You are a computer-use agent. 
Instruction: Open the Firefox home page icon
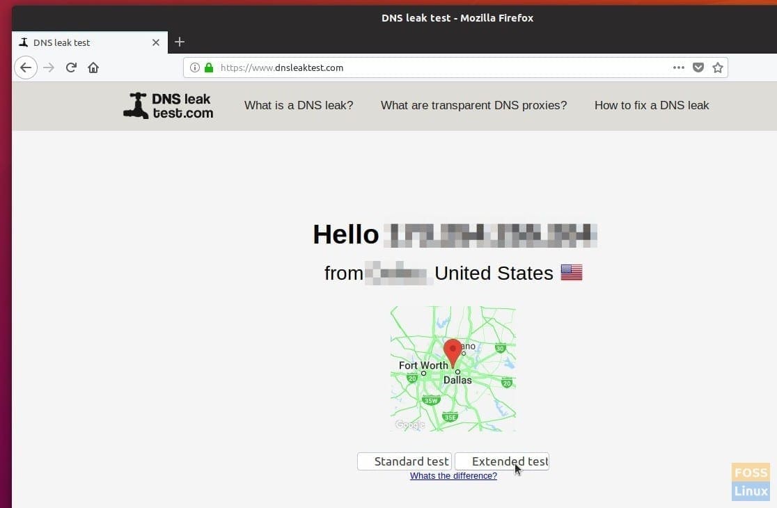[x=93, y=68]
